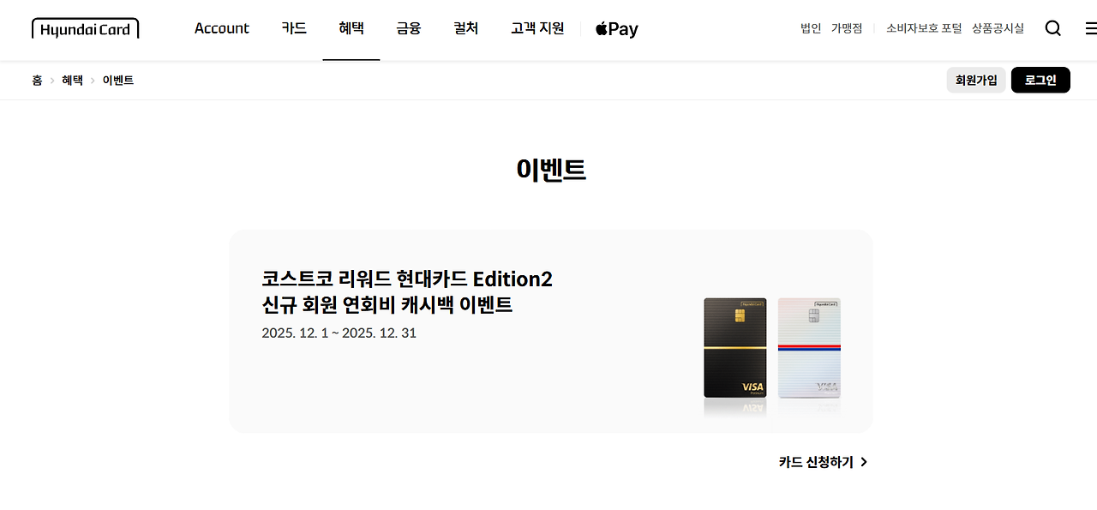The height and width of the screenshot is (510, 1097).
Task: Open the 고객 지원 menu
Action: [537, 28]
